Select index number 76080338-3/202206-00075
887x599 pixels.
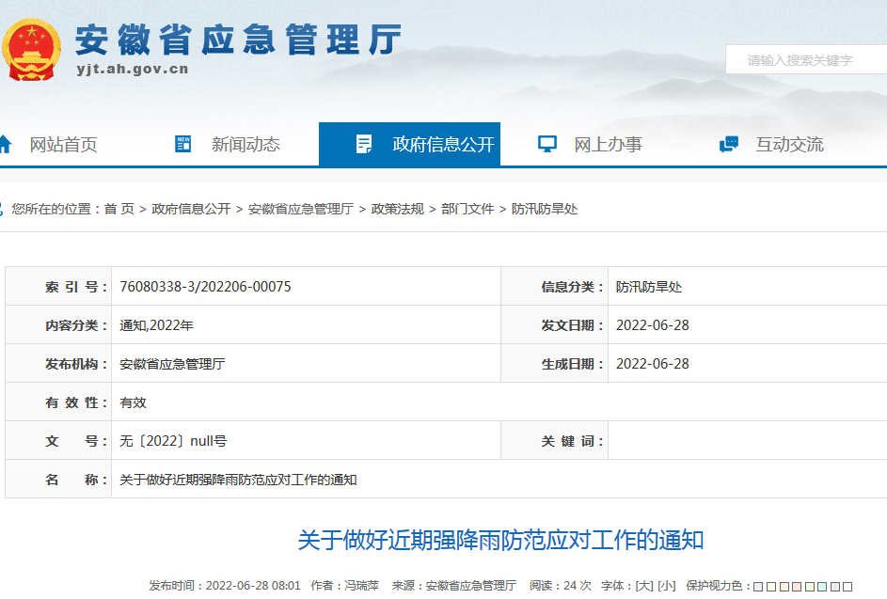click(205, 287)
